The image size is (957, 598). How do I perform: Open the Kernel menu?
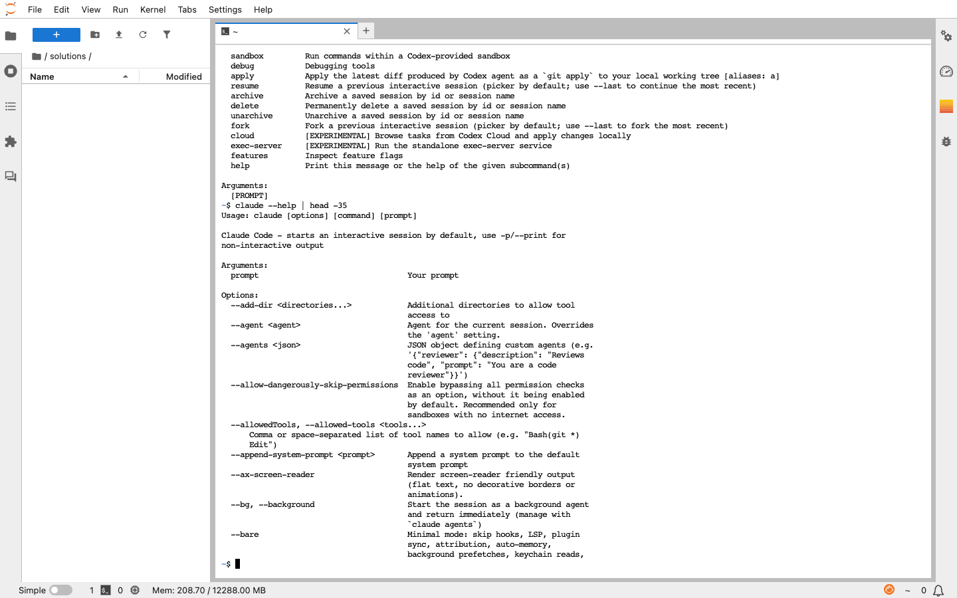pyautogui.click(x=153, y=9)
